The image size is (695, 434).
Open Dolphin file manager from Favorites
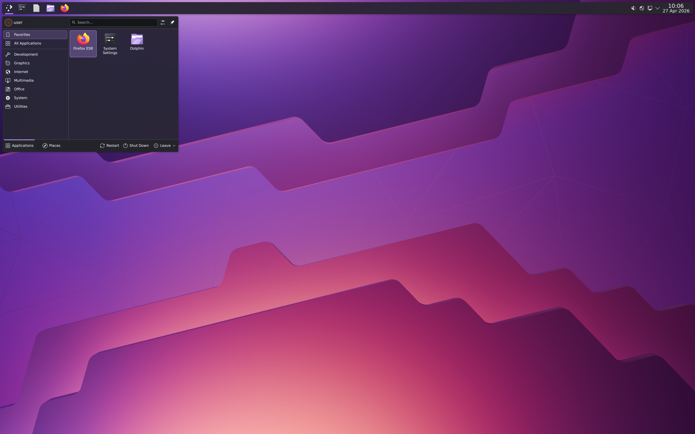pos(137,44)
